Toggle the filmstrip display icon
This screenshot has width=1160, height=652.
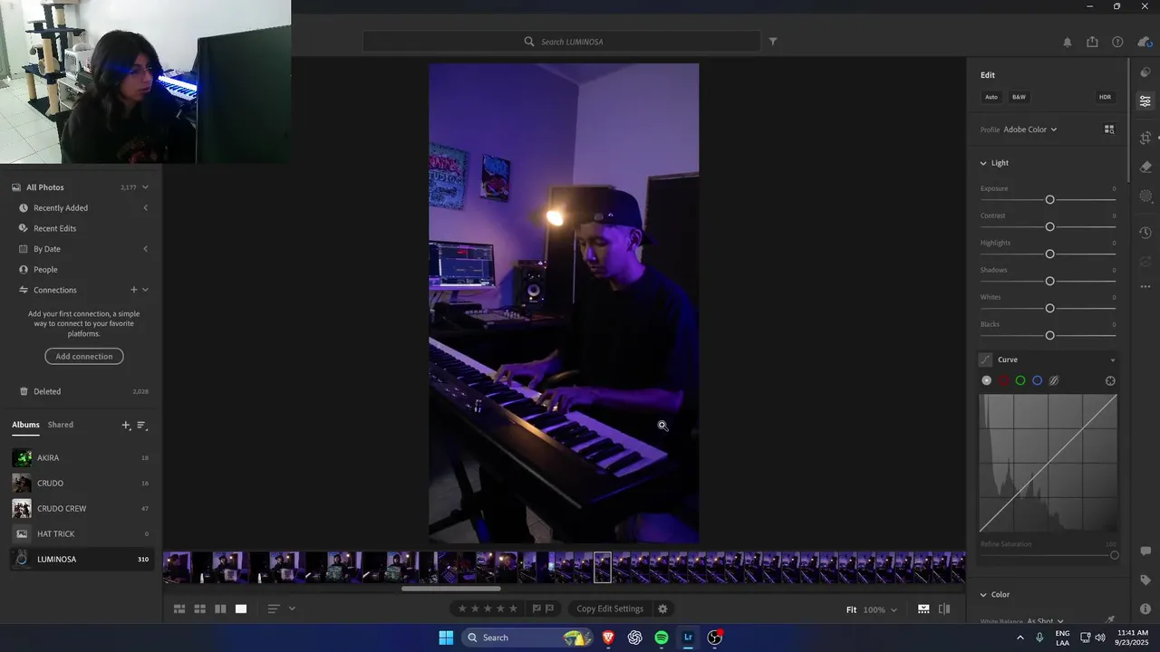(x=923, y=609)
